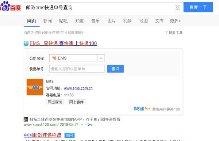Click the QR code icon
This screenshot has width=219, height=141.
coord(26,119)
